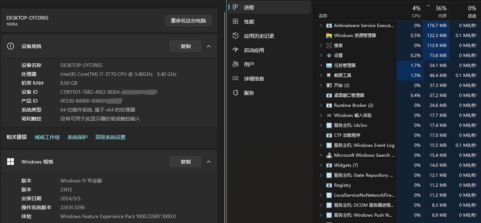Click the 22631.3296 OS build value
Screen dimensions: 481x223
tap(73, 207)
